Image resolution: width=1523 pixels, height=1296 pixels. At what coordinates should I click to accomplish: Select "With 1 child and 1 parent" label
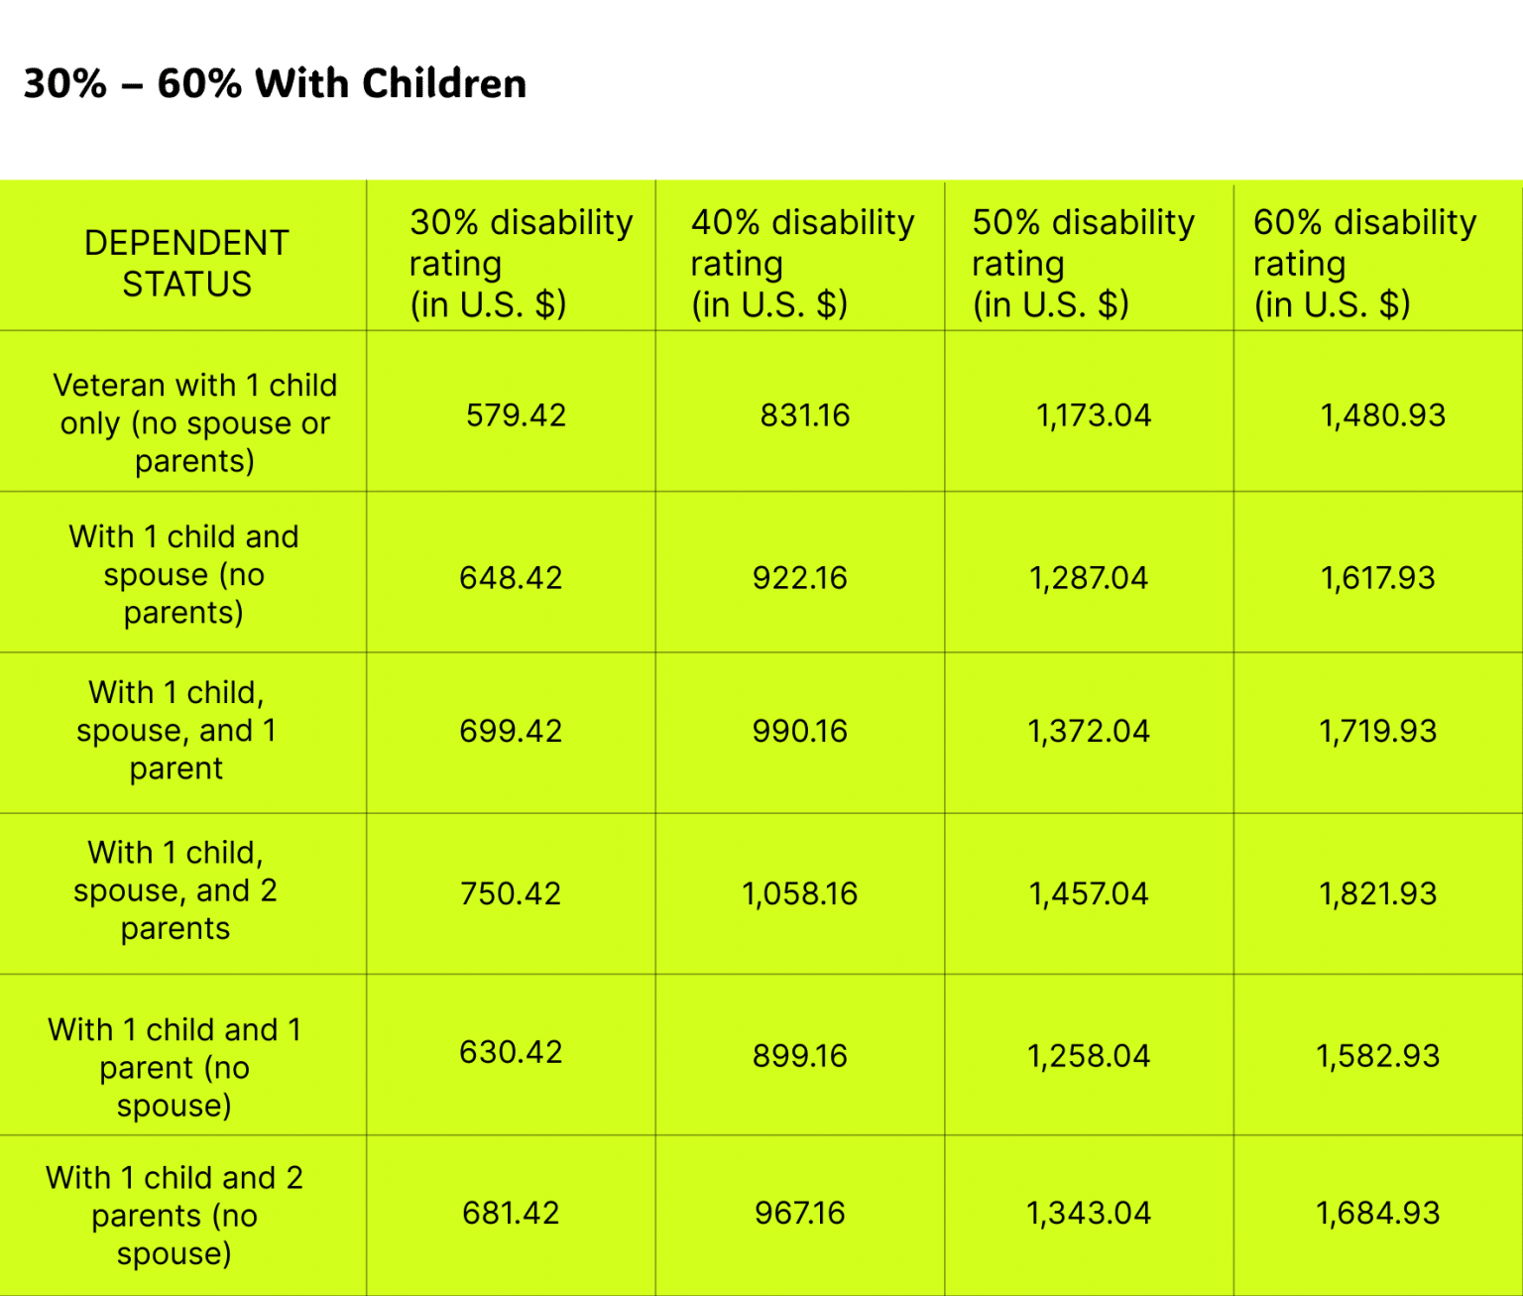(175, 1068)
